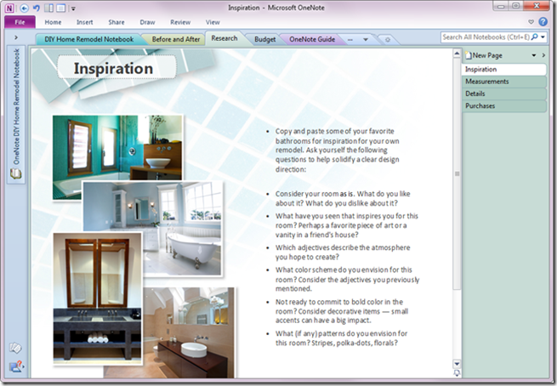The height and width of the screenshot is (386, 557).
Task: Open the Draw ribbon tab
Action: 147,22
